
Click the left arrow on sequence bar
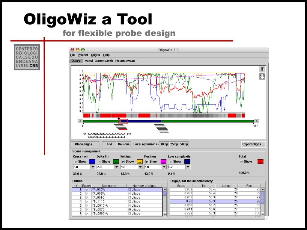(x=80, y=121)
